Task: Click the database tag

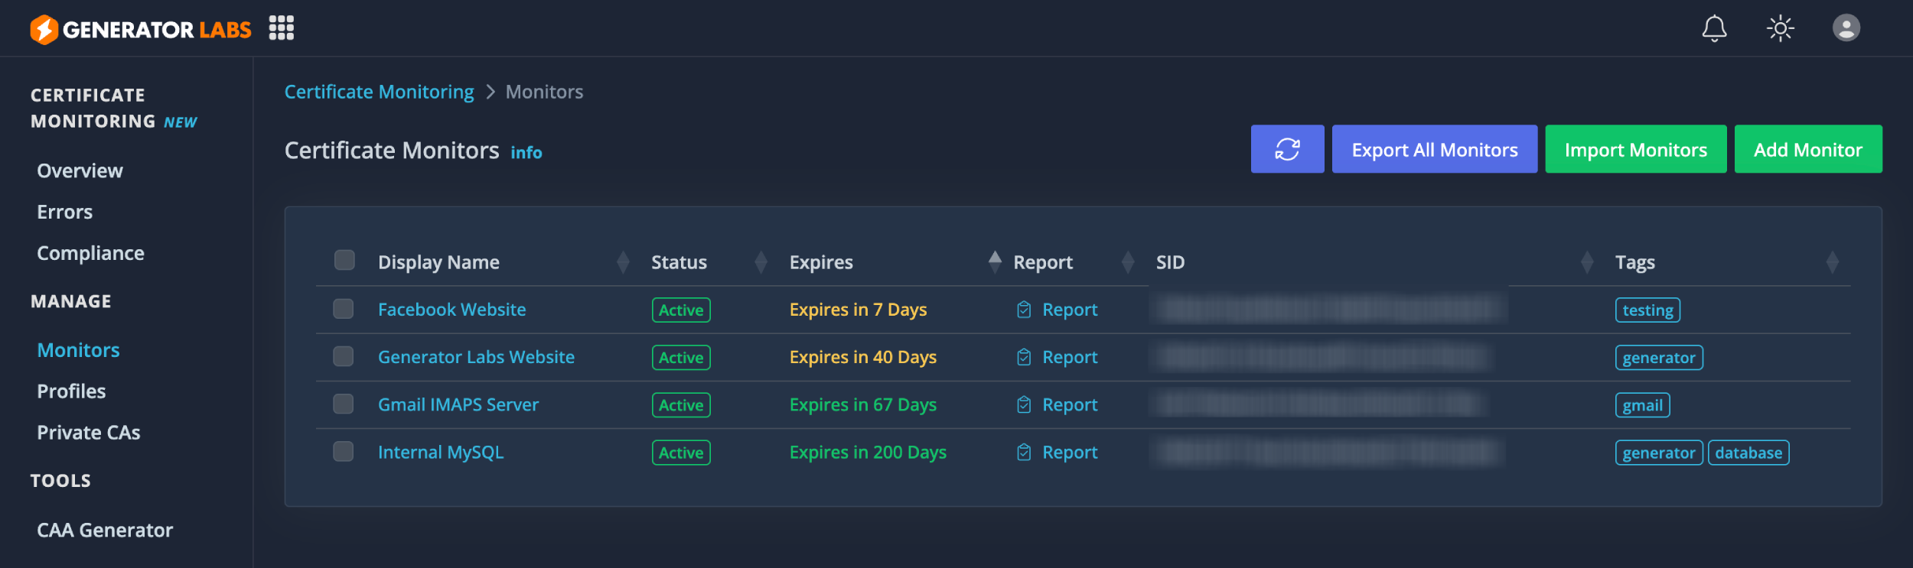Action: (1748, 453)
